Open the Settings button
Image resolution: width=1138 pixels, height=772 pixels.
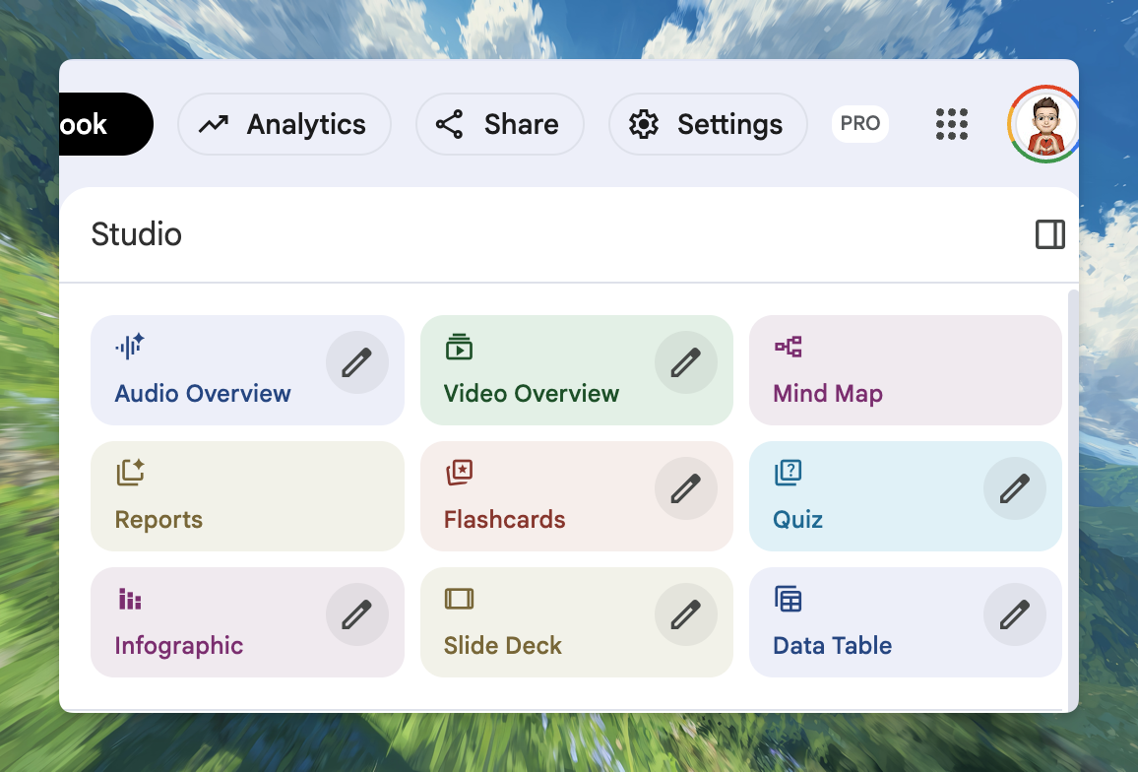tap(708, 124)
